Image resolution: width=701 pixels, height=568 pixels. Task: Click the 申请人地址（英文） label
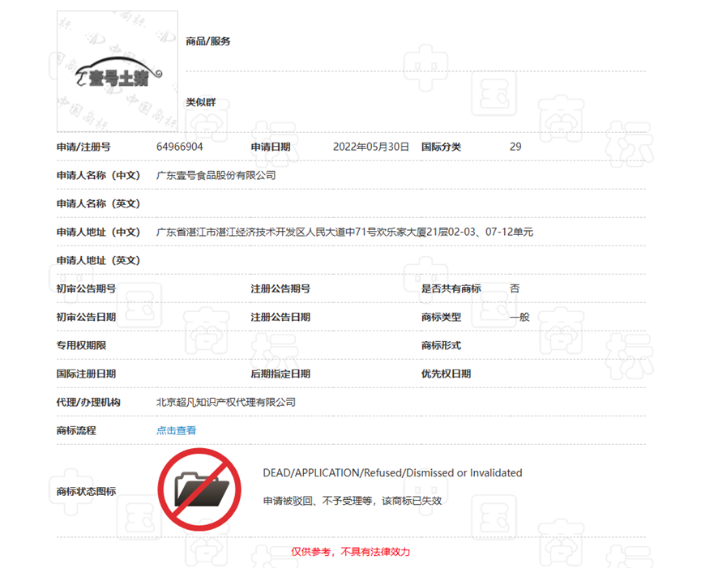[x=98, y=261]
